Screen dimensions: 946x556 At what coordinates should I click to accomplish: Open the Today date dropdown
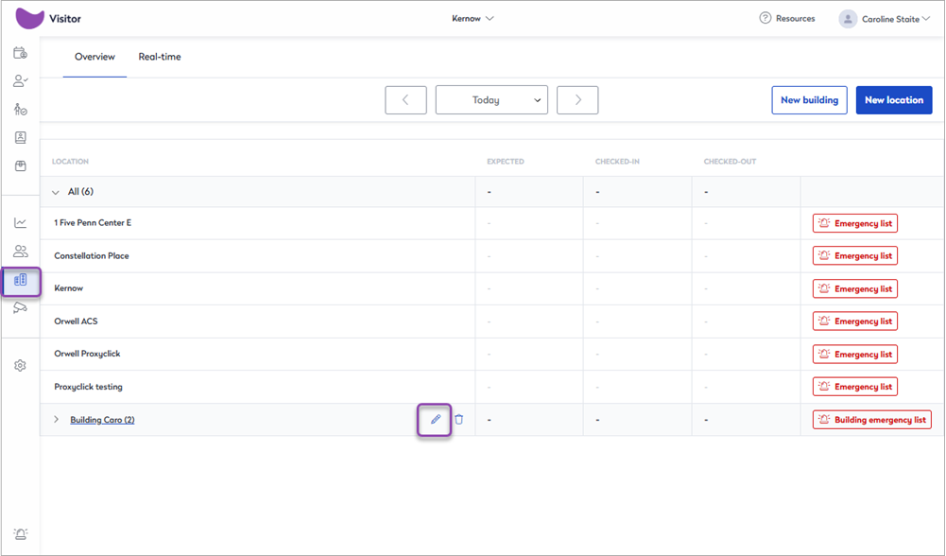tap(491, 100)
